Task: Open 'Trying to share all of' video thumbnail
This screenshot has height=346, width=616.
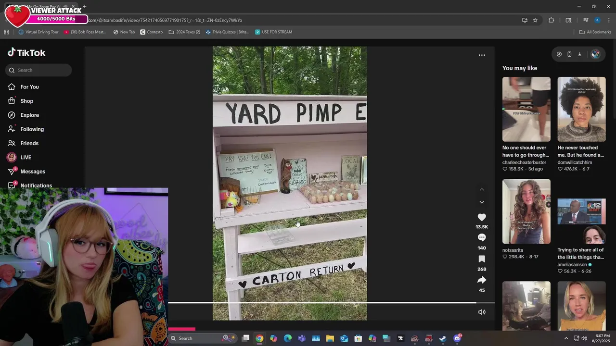Action: pos(581,211)
